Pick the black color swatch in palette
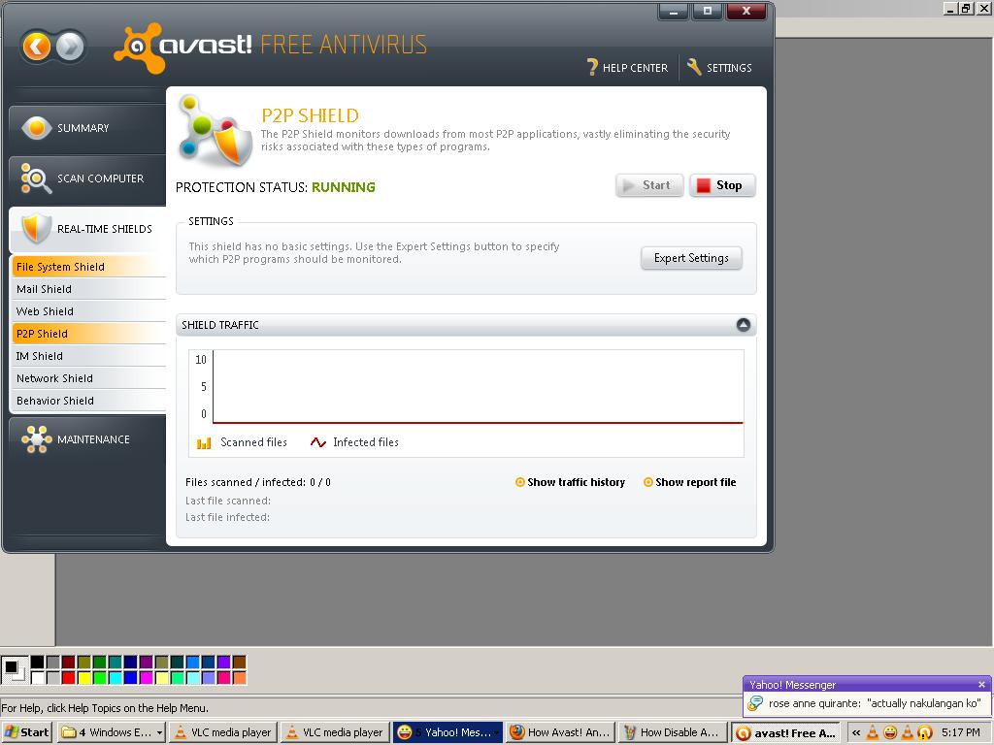Image resolution: width=994 pixels, height=745 pixels. tap(38, 662)
